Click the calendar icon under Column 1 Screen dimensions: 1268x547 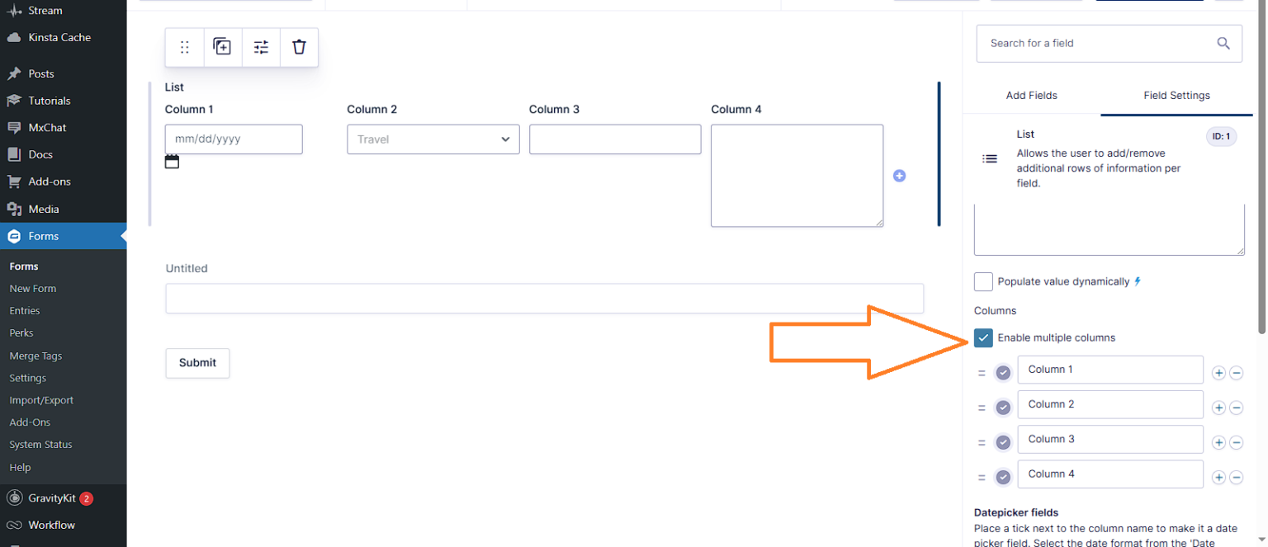(x=172, y=161)
